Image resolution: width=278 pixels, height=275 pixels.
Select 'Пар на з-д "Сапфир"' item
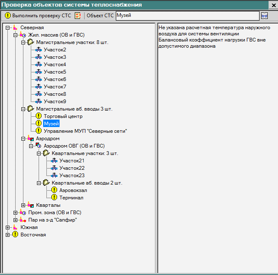click(53, 220)
